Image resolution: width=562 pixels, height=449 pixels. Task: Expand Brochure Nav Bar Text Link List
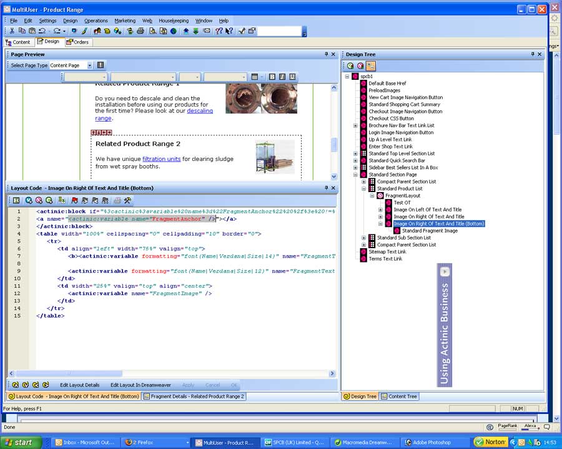click(355, 125)
